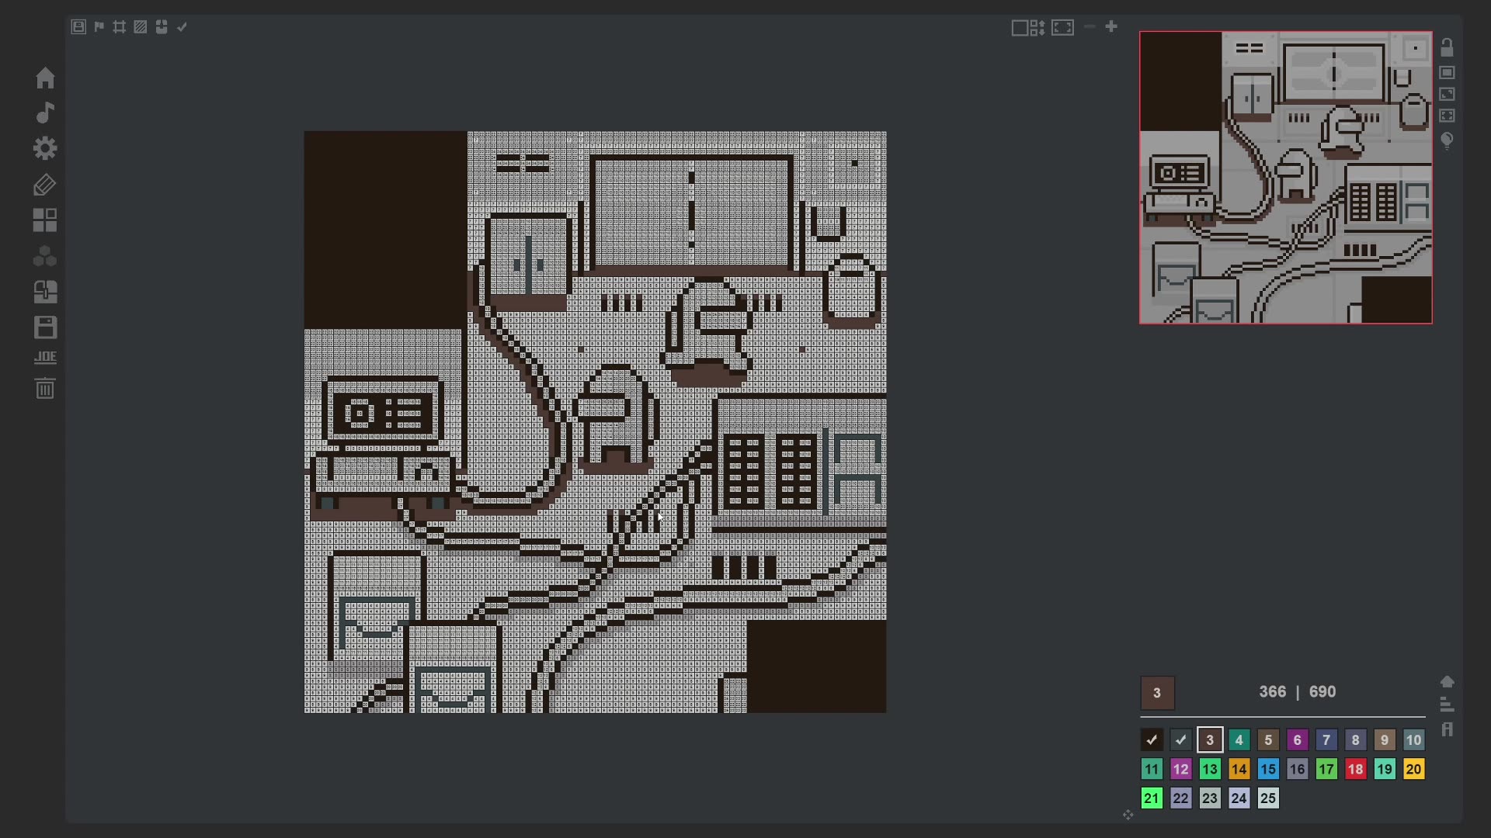Go to Home in the sidebar

[45, 78]
